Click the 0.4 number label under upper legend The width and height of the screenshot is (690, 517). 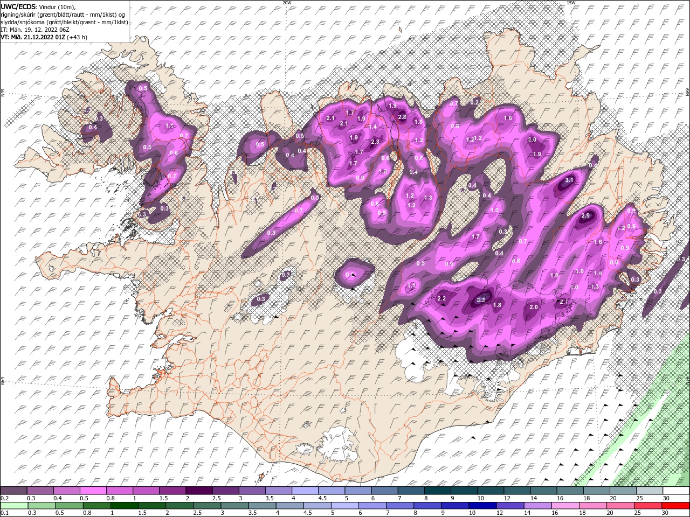[x=57, y=498]
